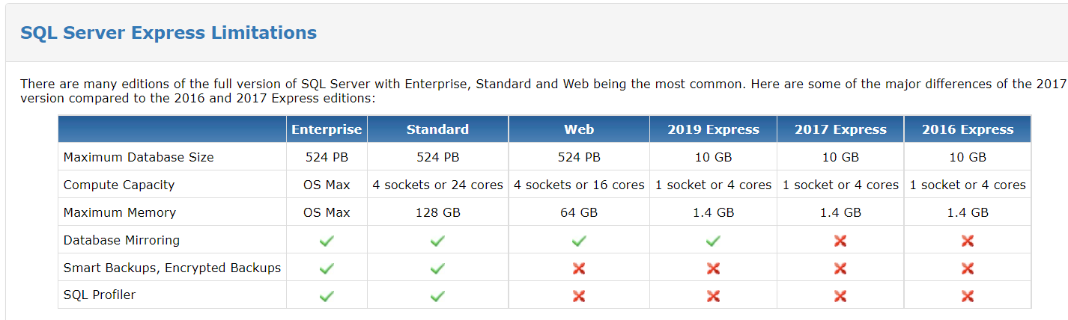Click the 2019 Express Smart Backups red X

click(713, 268)
